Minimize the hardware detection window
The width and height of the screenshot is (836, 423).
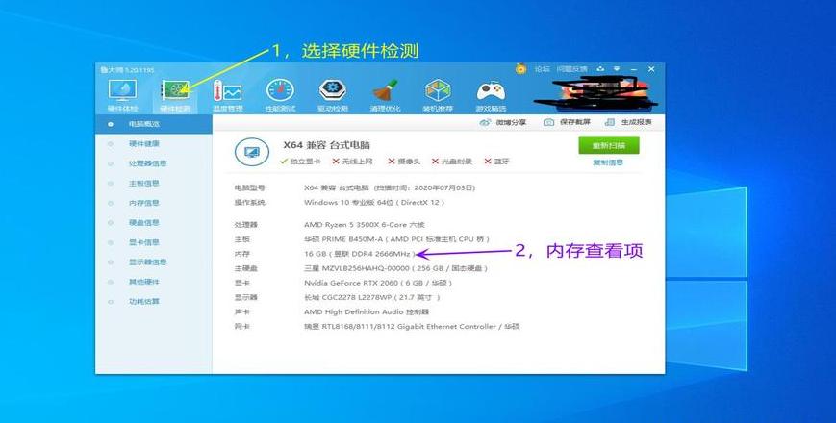pos(634,69)
